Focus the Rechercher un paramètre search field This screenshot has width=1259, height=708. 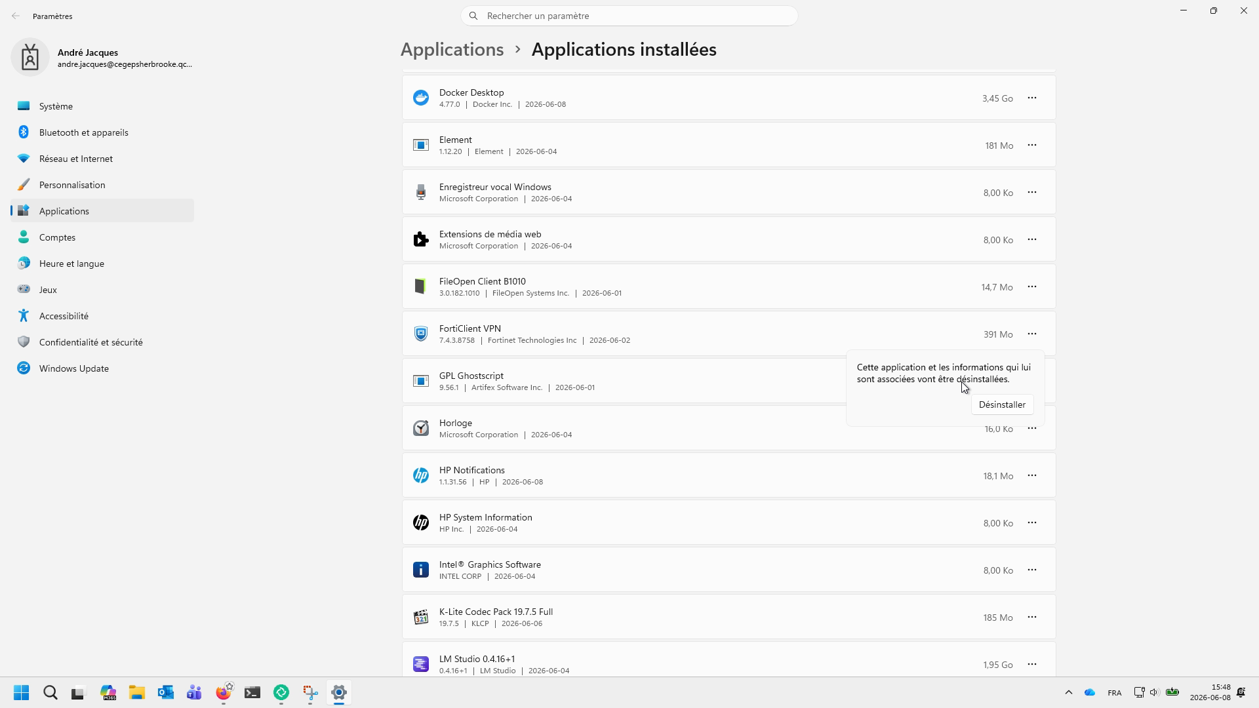tap(629, 16)
